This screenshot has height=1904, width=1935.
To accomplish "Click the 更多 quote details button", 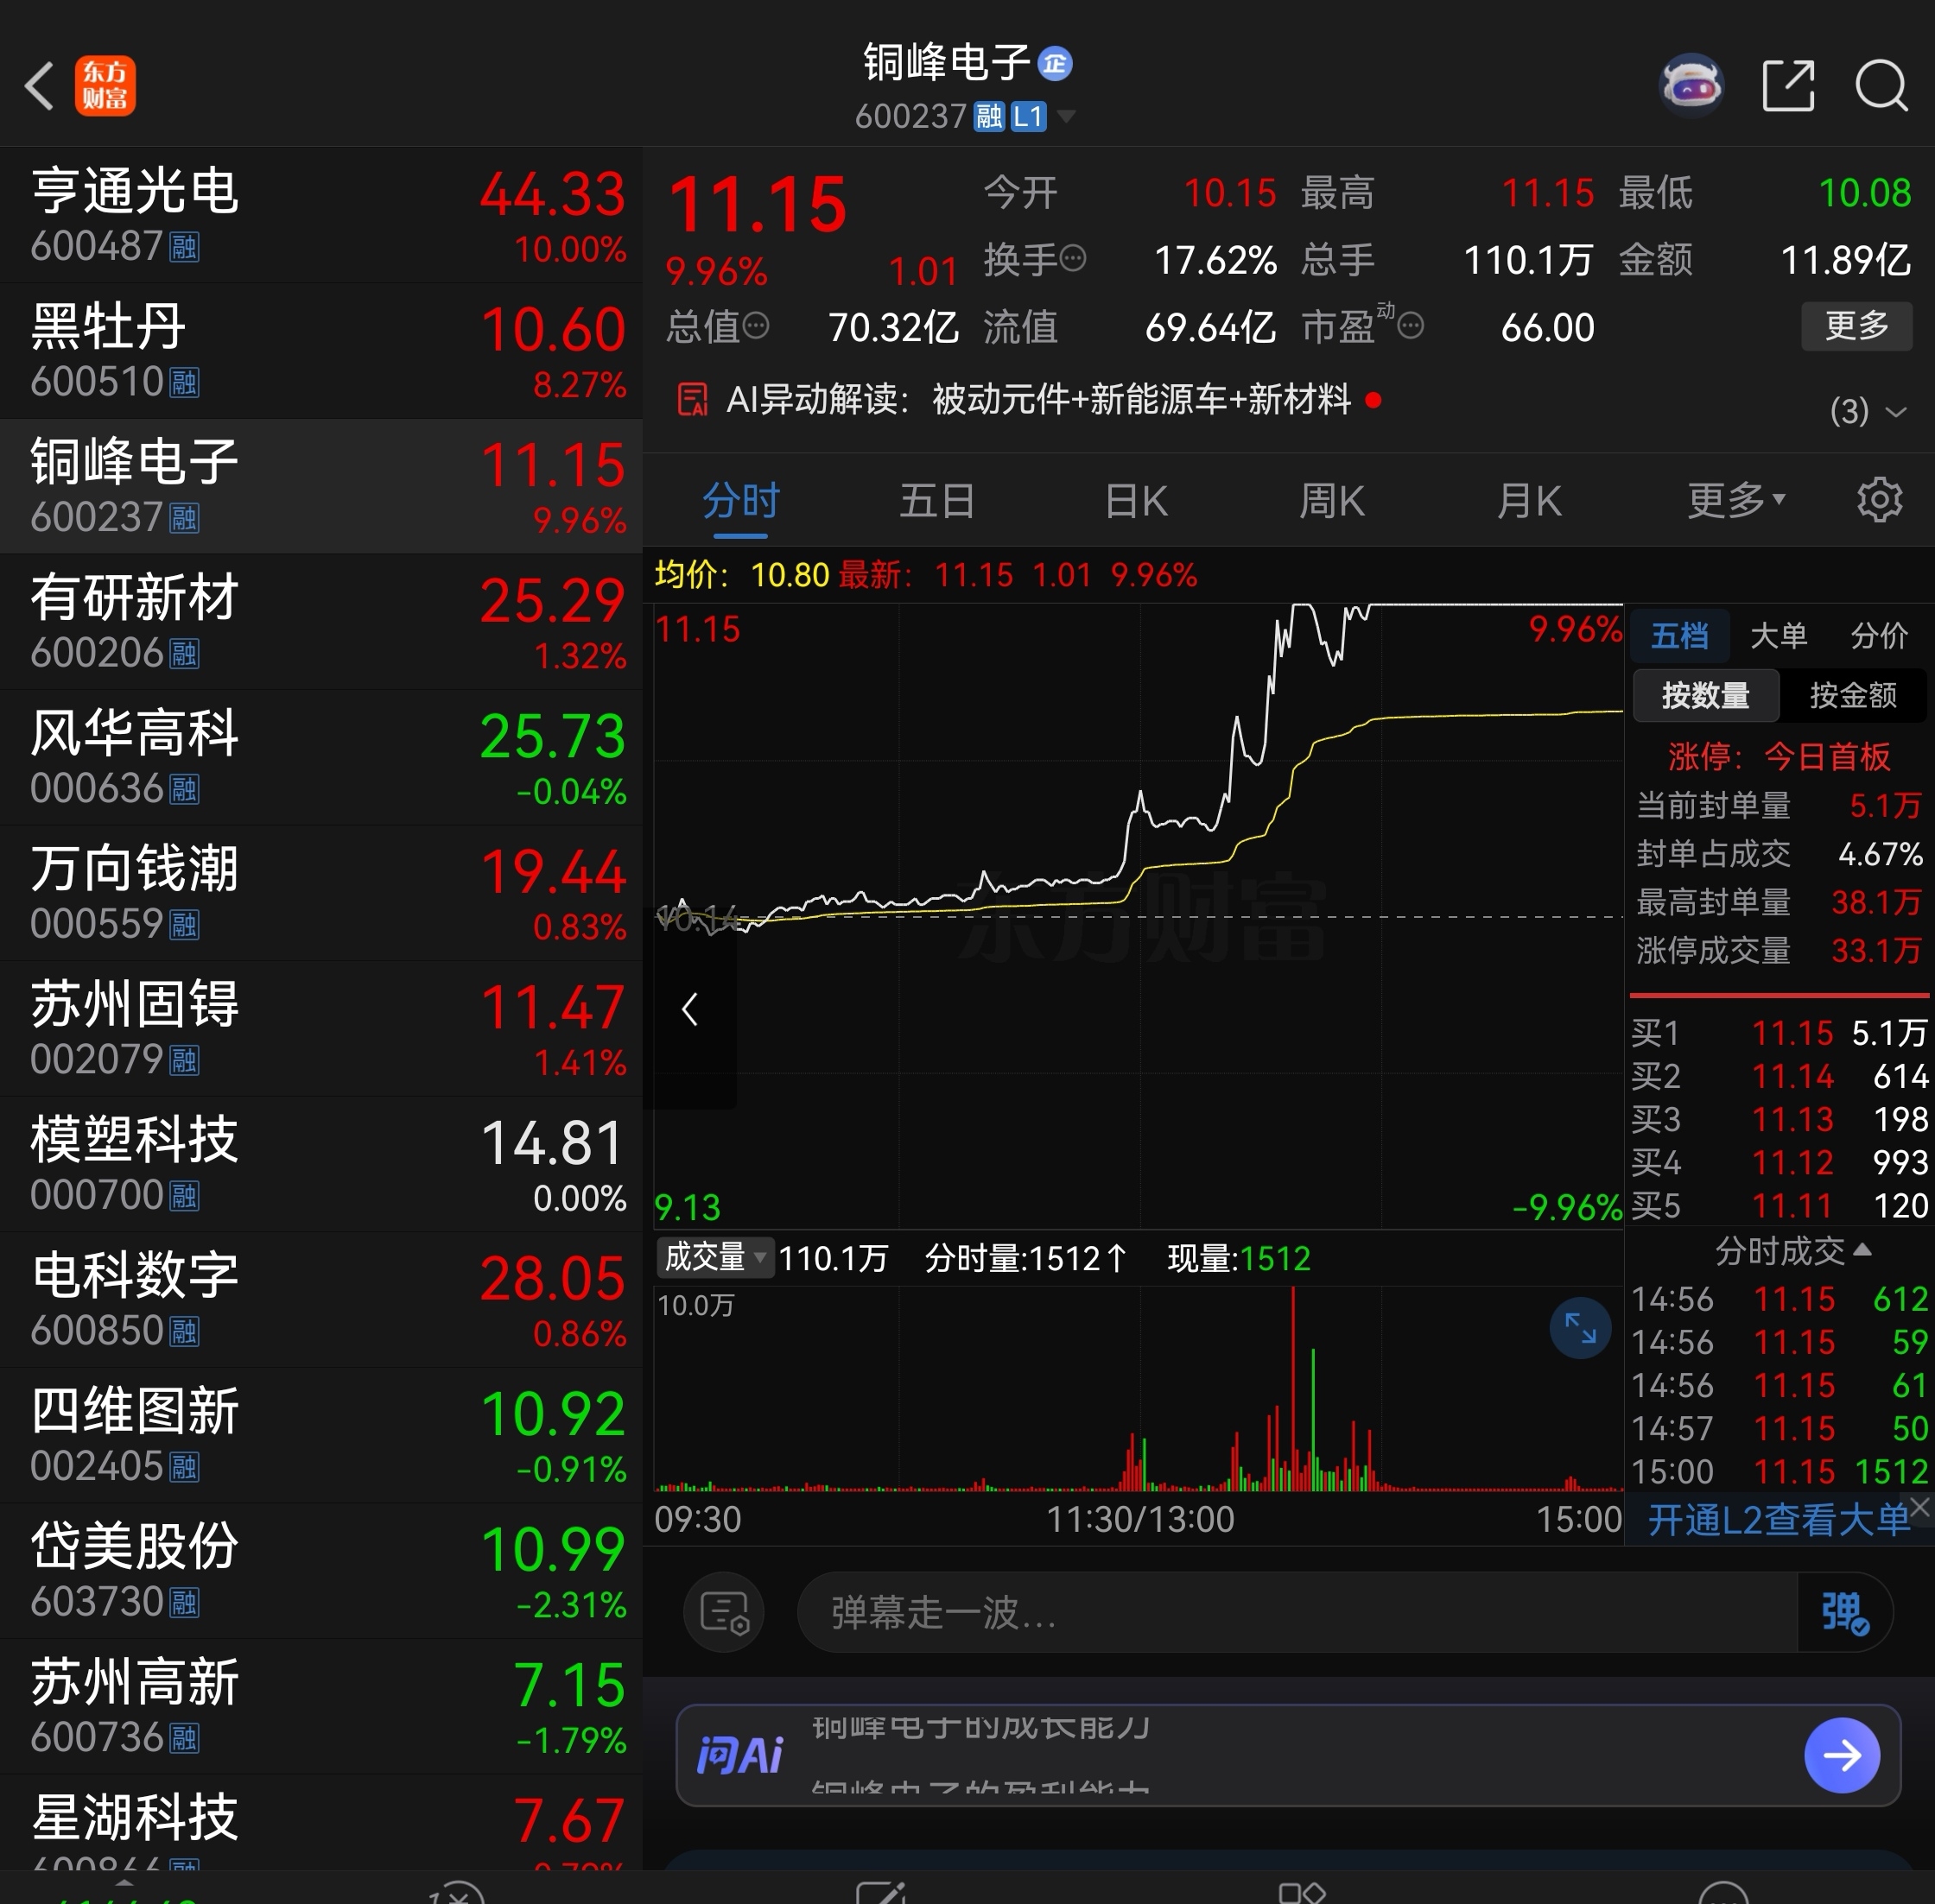I will pos(1856,326).
